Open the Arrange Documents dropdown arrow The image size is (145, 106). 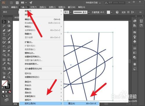coord(26,3)
